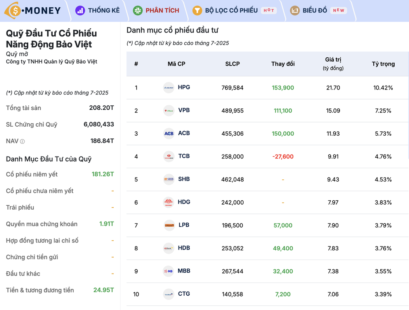Click the SHB bank logo
Image resolution: width=409 pixels, height=310 pixels.
point(168,179)
